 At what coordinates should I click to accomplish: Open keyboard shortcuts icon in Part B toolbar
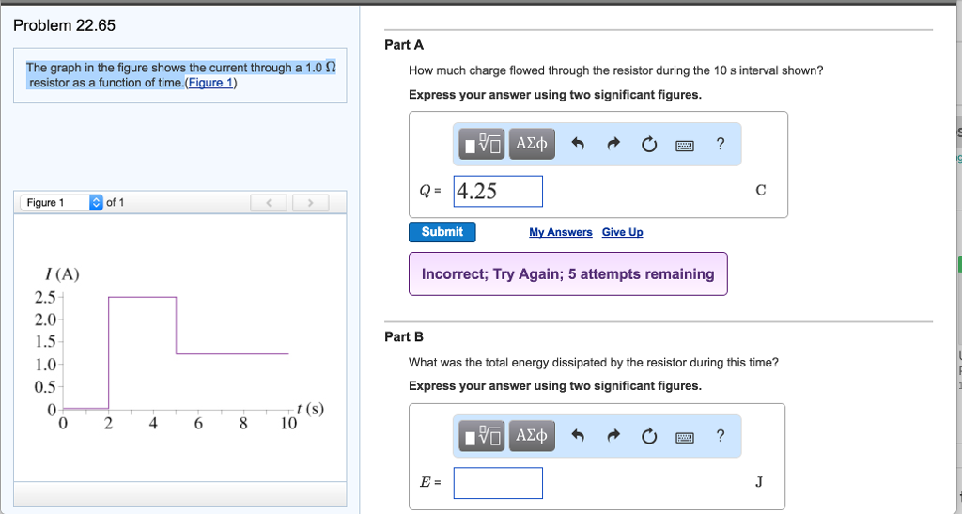click(685, 437)
